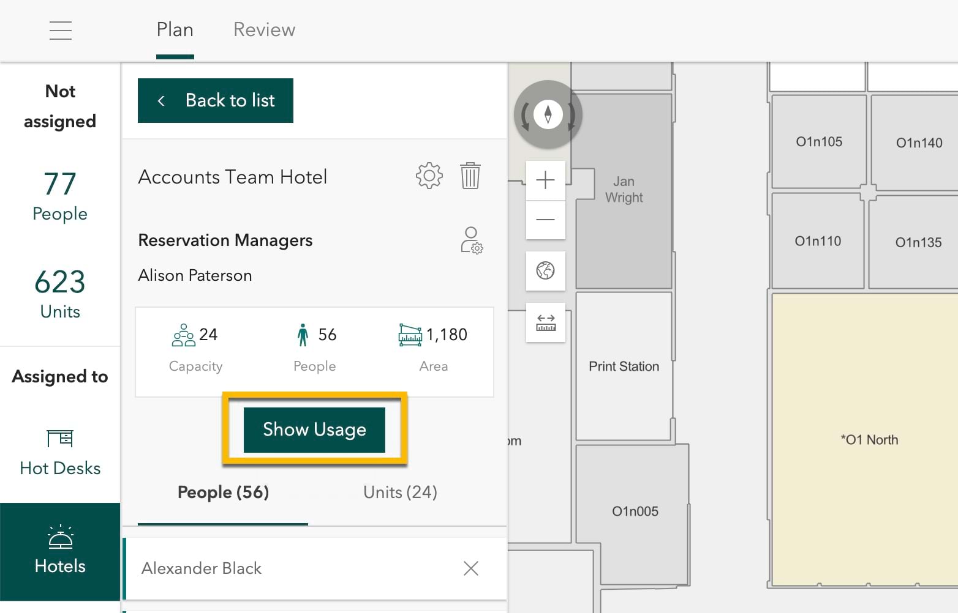The width and height of the screenshot is (958, 613).
Task: Reset map orientation with compass button
Action: (x=548, y=114)
